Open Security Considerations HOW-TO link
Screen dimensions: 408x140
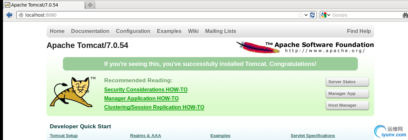tap(146, 89)
